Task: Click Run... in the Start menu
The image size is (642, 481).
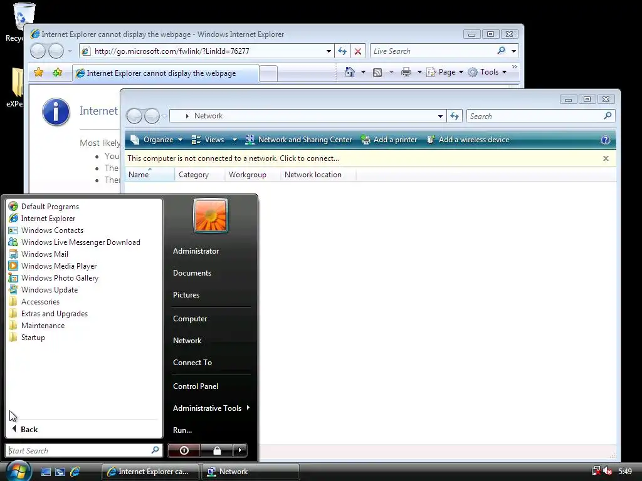Action: [x=182, y=430]
